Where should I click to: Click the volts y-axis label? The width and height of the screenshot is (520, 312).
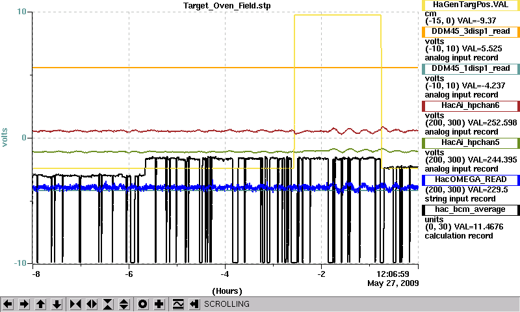point(5,138)
